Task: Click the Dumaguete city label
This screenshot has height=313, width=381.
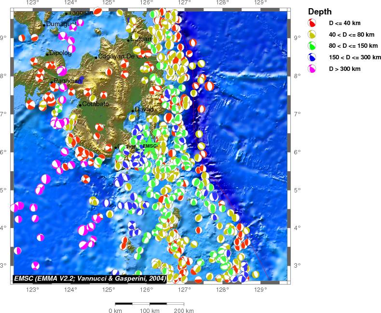Action: [x=61, y=24]
